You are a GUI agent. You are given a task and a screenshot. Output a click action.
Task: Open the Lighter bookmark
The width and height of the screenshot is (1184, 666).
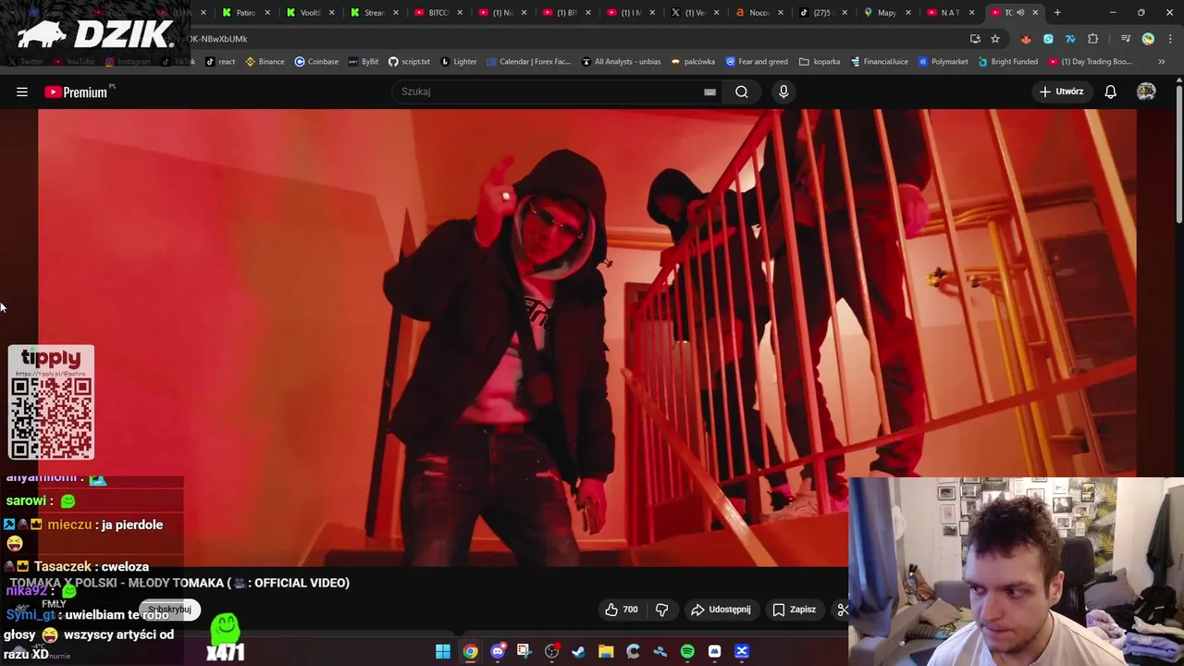click(459, 62)
